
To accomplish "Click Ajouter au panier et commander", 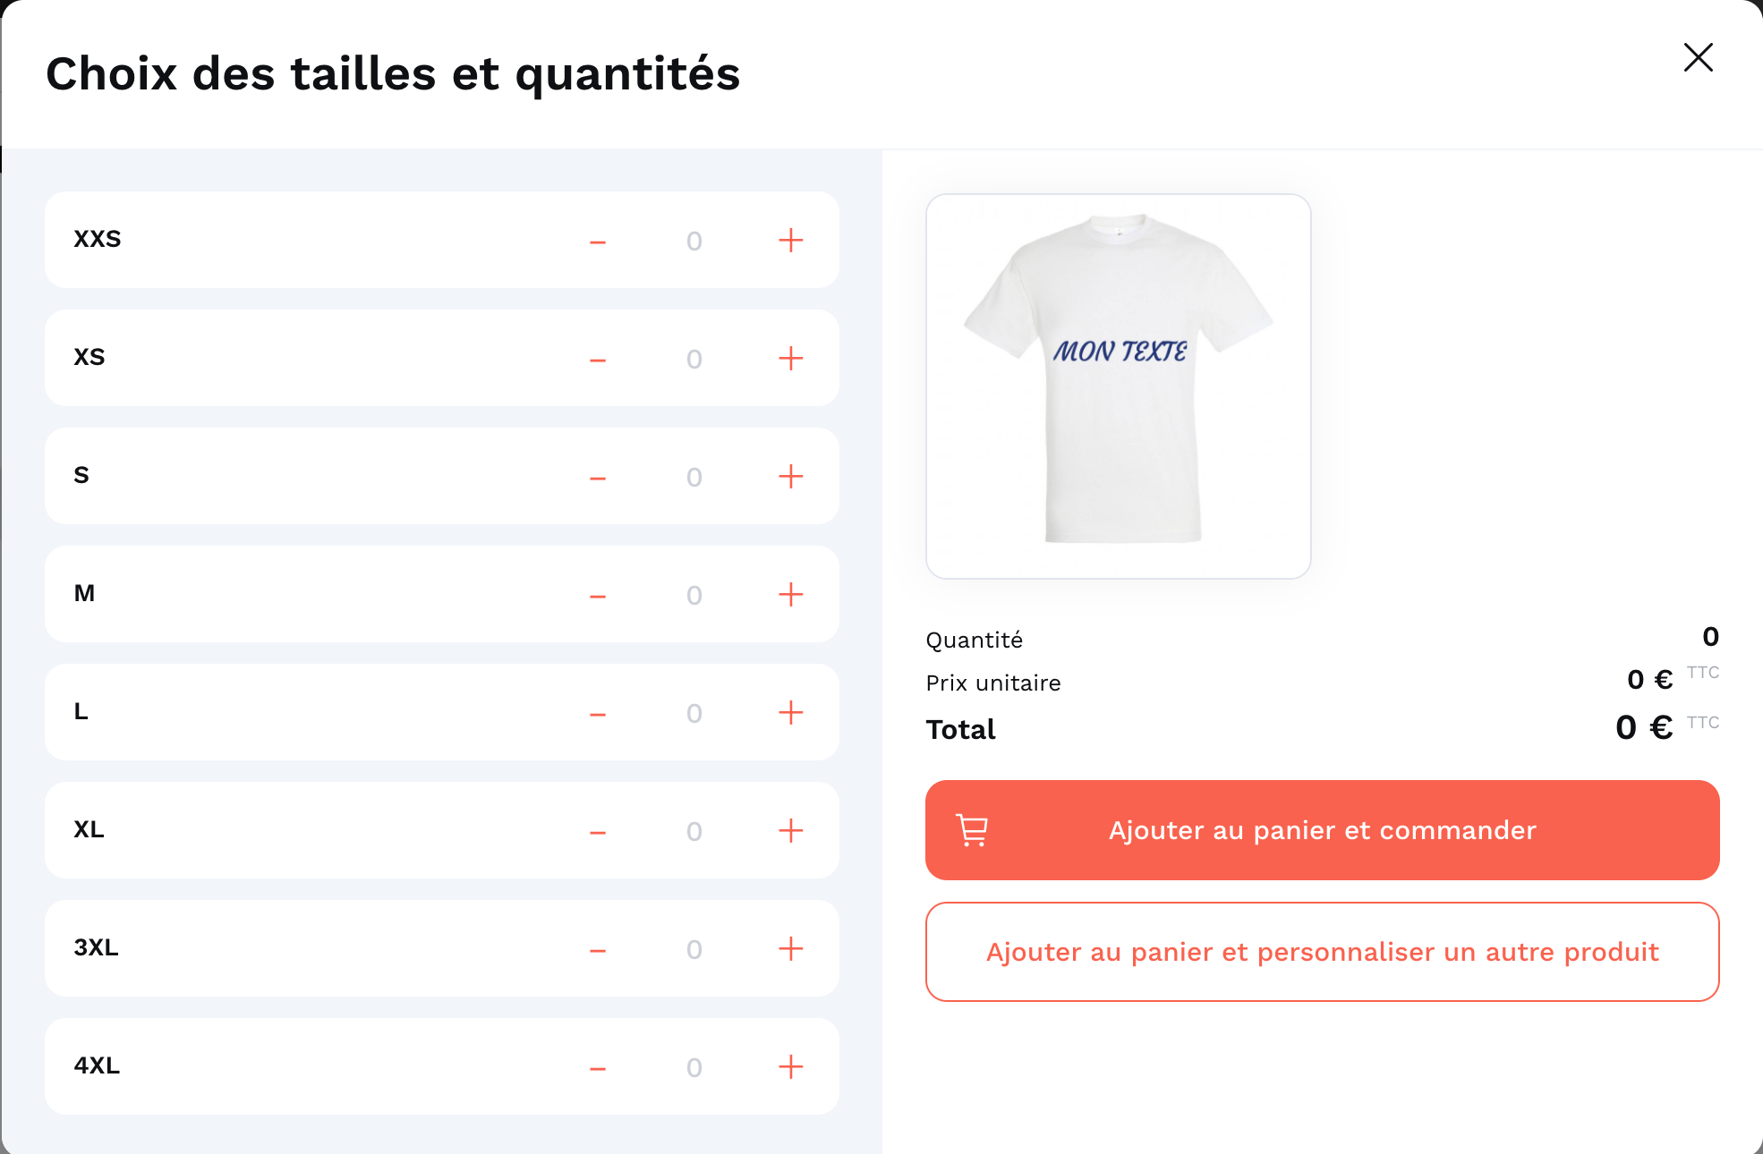I will click(x=1323, y=830).
